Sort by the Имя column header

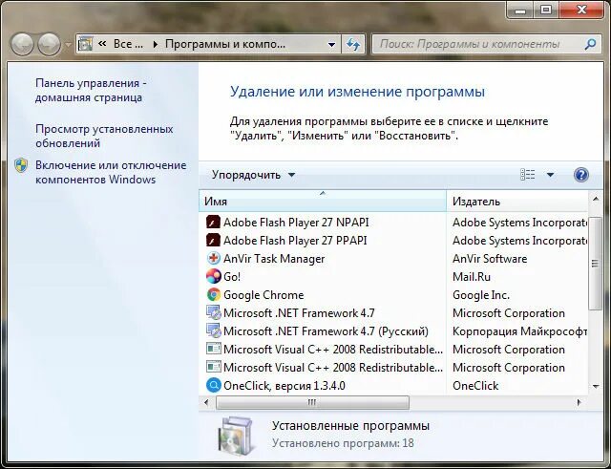pos(323,202)
